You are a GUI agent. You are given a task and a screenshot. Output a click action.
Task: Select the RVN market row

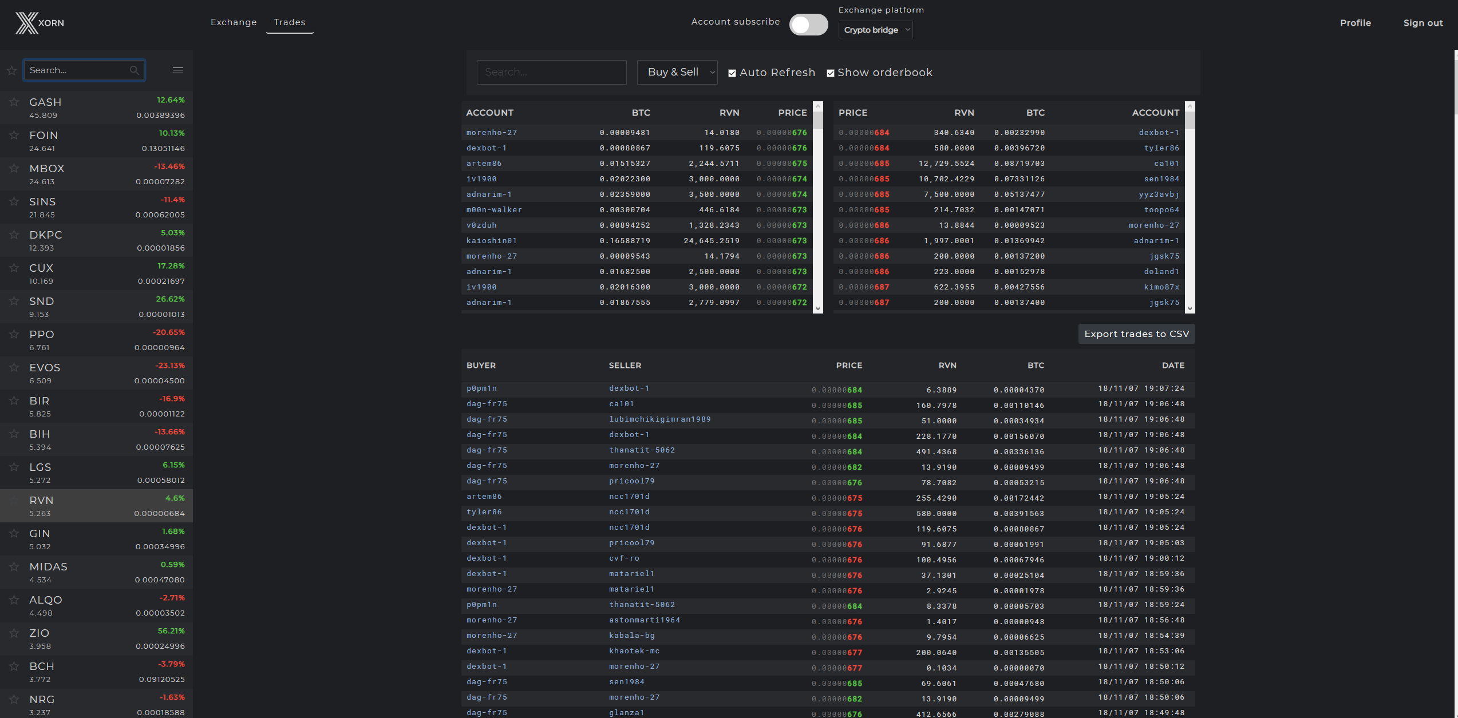[96, 506]
